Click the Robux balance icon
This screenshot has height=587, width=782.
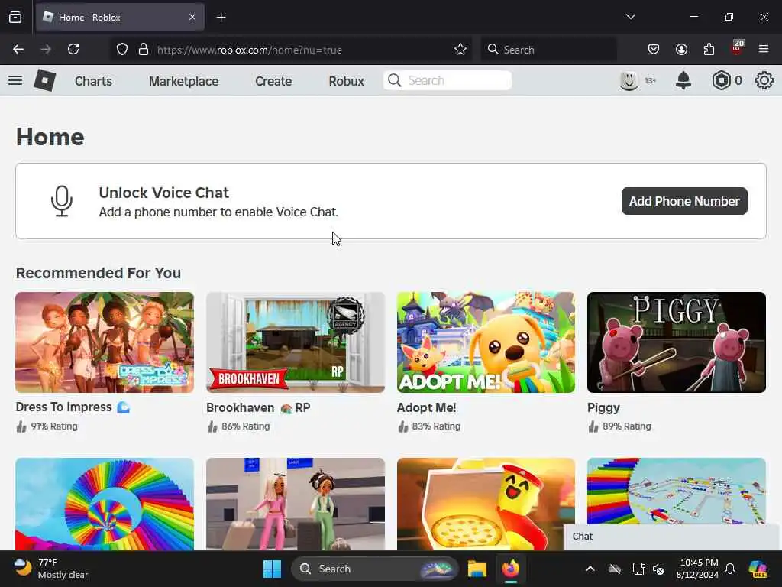coord(721,80)
